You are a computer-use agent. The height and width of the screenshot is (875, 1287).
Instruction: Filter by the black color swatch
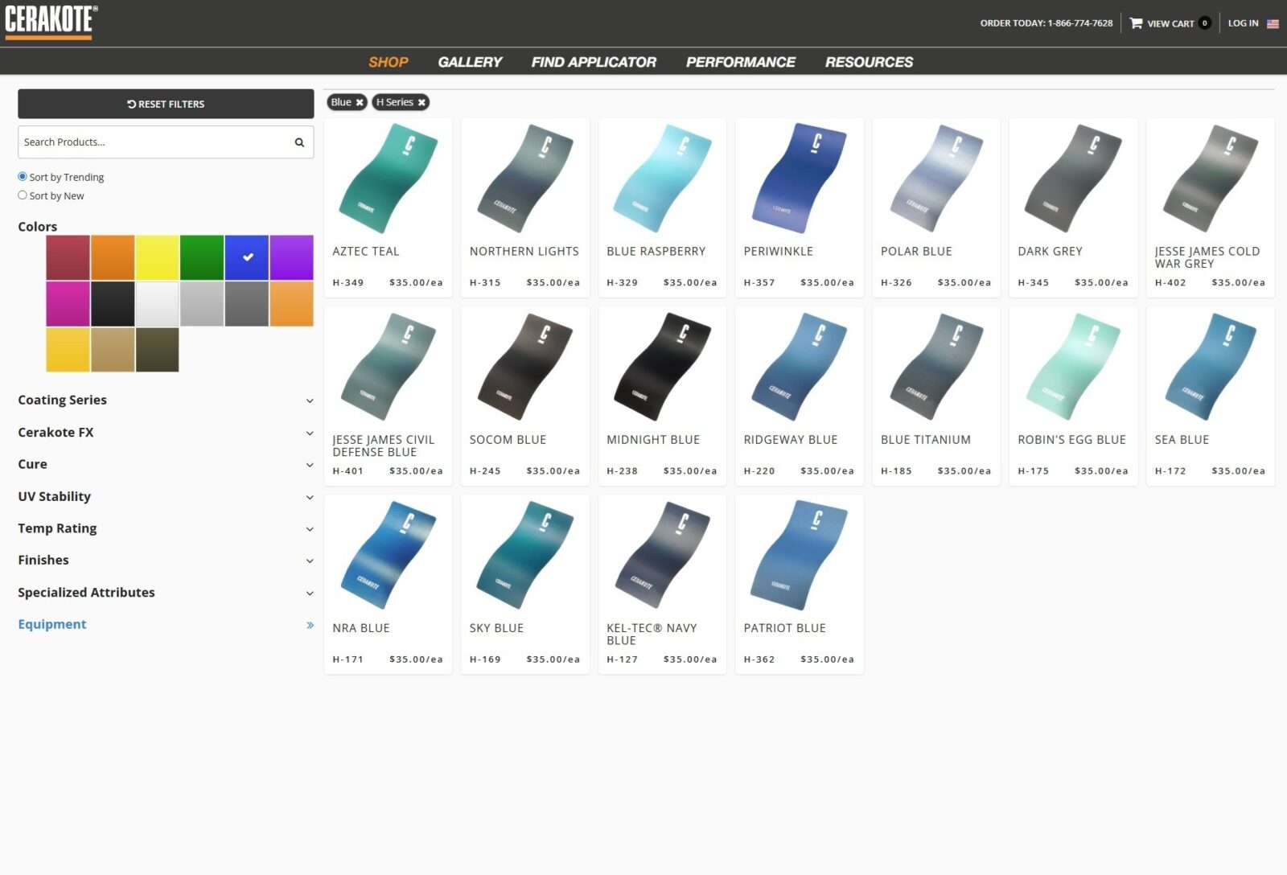pos(113,304)
